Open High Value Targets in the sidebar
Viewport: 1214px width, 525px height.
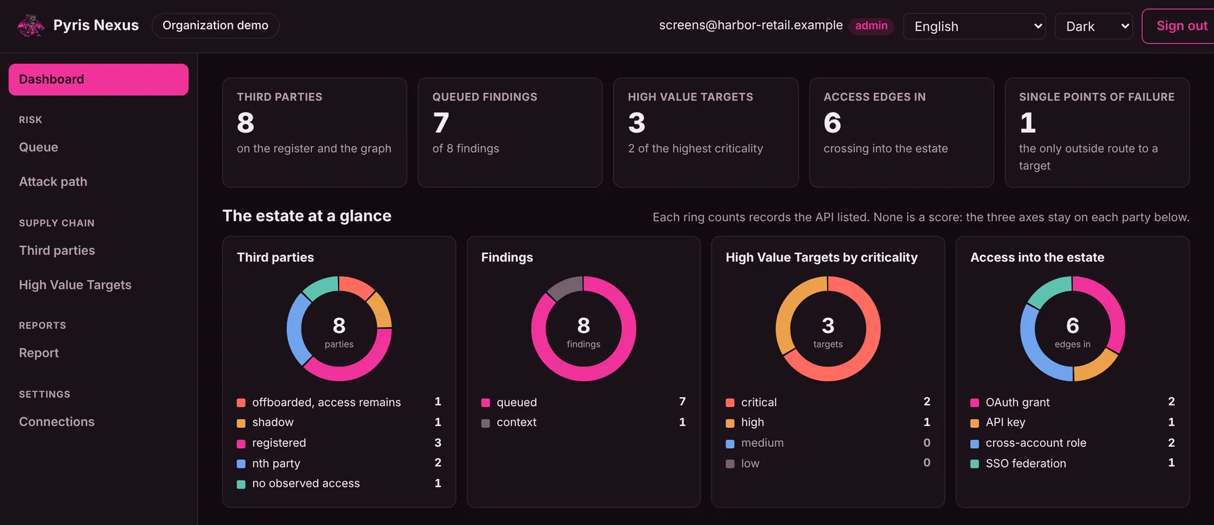[98, 284]
